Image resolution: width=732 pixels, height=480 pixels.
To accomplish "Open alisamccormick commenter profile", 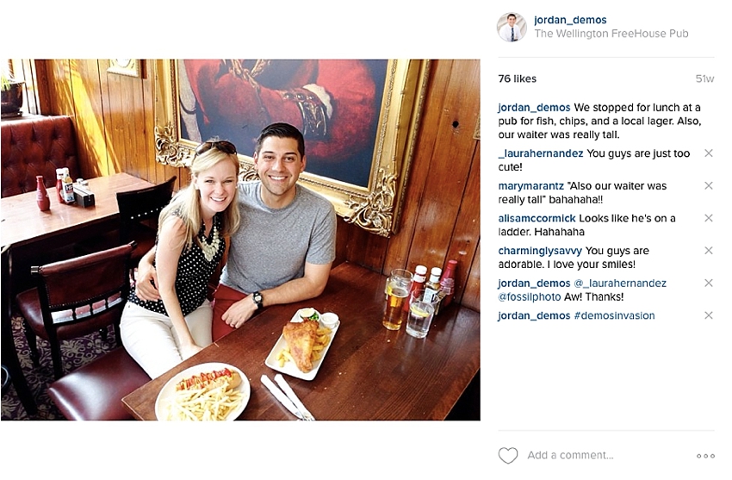I will coord(537,218).
